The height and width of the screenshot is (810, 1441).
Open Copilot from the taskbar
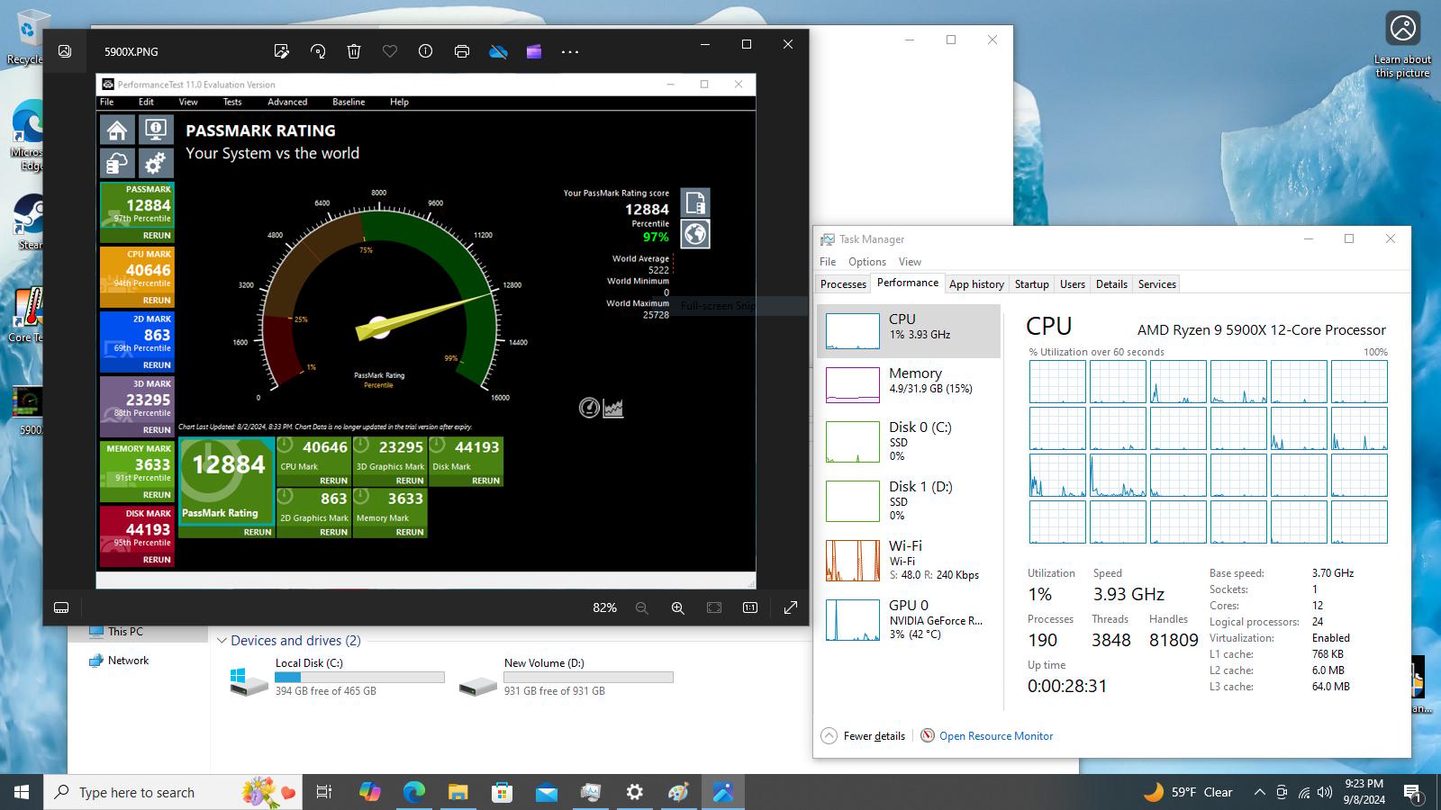point(369,792)
